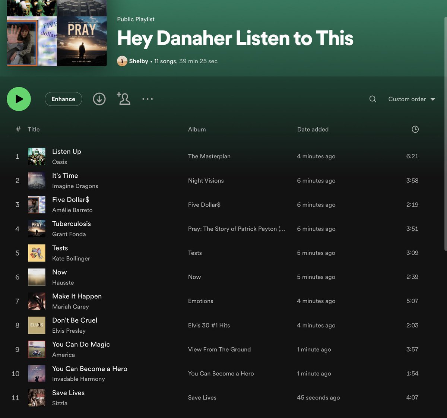447x418 pixels.
Task: Open artist Imagine Dragons
Action: [75, 186]
